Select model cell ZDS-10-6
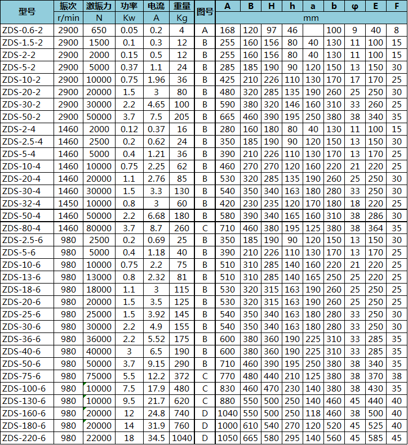408x445 pixels. [27, 265]
